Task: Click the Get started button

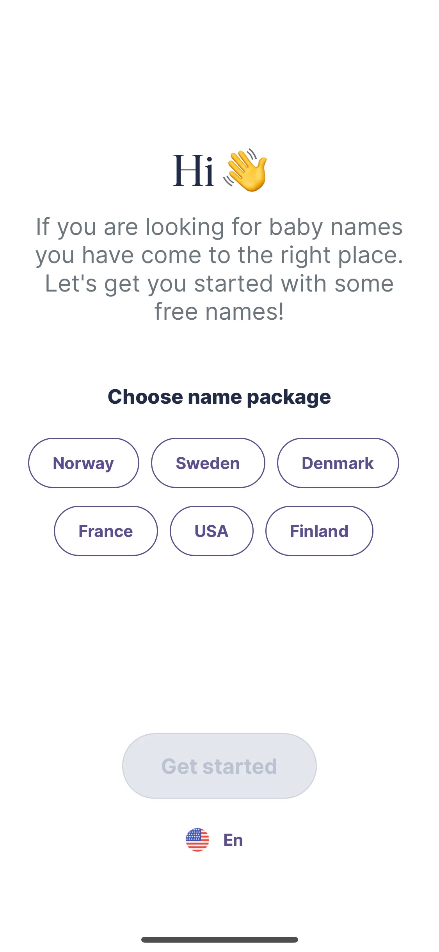Action: [219, 766]
